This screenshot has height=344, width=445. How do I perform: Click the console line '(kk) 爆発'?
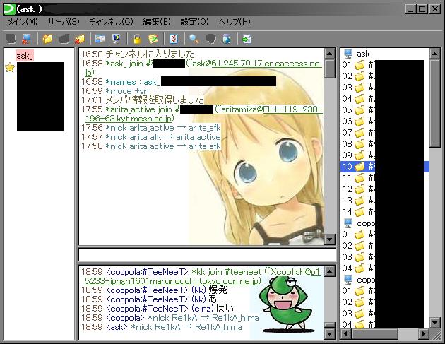pyautogui.click(x=210, y=290)
